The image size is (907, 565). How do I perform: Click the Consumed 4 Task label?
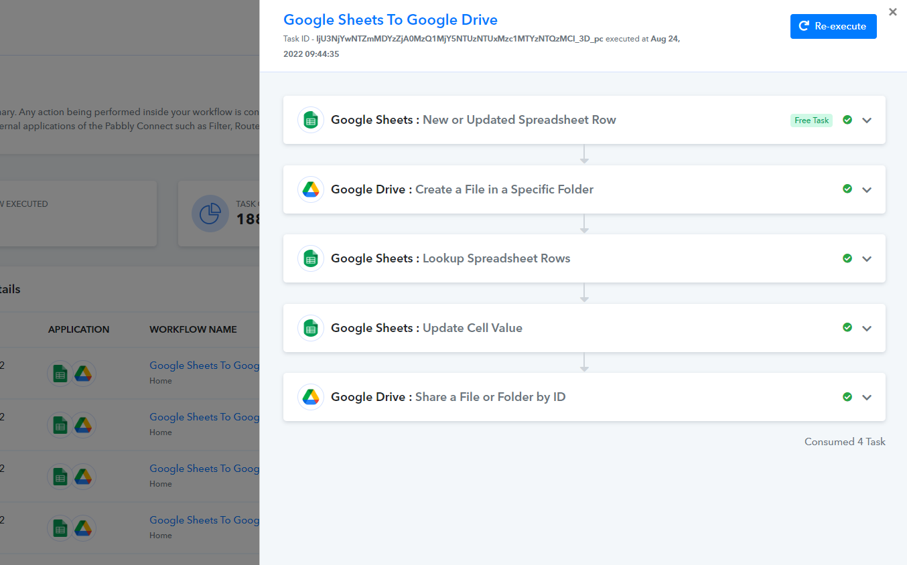click(x=845, y=442)
